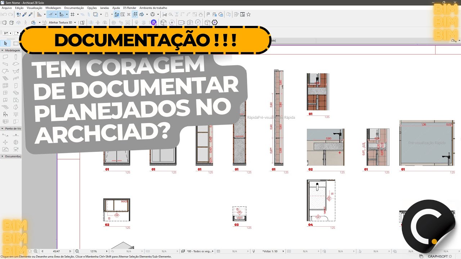The height and width of the screenshot is (259, 461).
Task: Open the '*Vistas 1: 50' scale dropdown
Action: coord(270,251)
